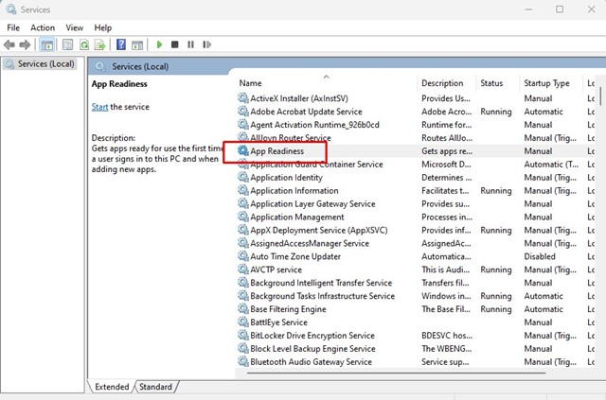Click the Refresh toolbar icon

pyautogui.click(x=85, y=44)
